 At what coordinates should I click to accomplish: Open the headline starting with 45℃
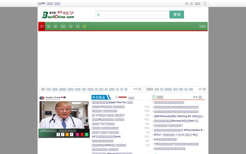click(106, 137)
